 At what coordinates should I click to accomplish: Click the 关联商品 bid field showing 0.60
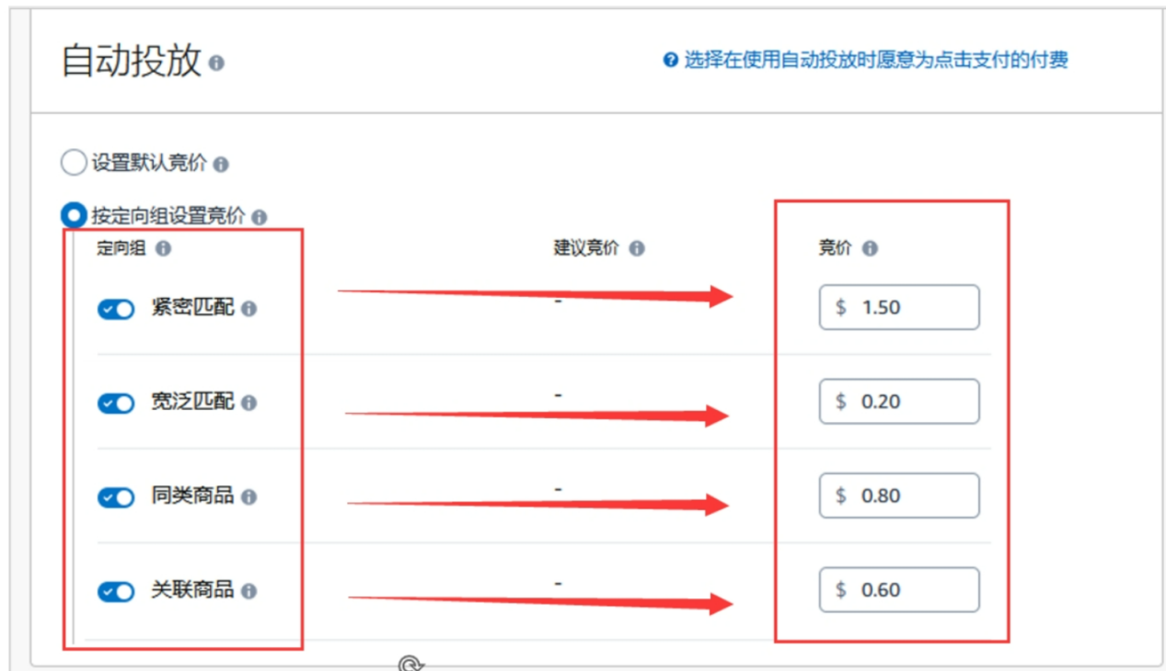pos(899,589)
